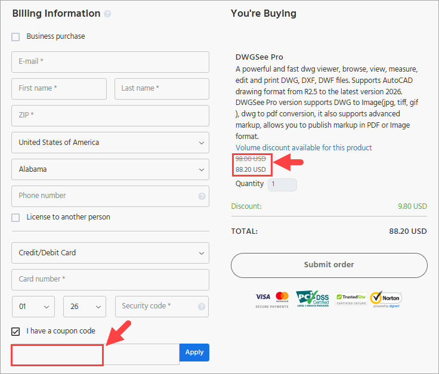Click the Billing Information heading

tap(56, 14)
